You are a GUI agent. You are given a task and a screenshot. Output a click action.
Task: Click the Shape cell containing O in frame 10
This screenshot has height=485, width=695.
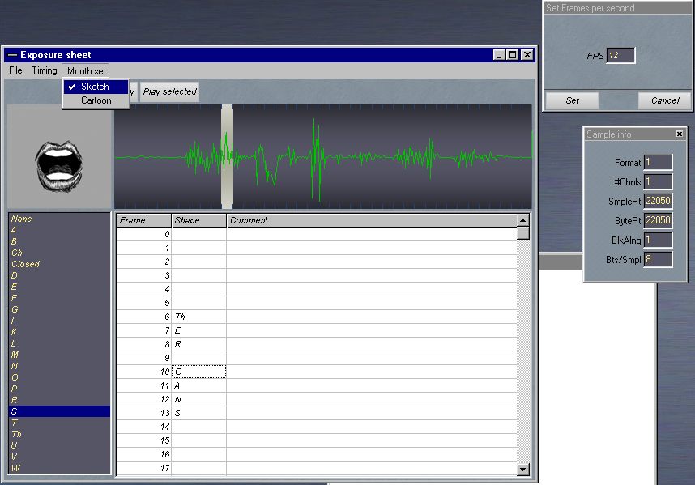coord(198,372)
